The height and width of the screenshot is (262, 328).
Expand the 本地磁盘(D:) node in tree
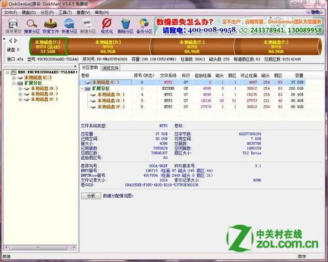point(20,88)
